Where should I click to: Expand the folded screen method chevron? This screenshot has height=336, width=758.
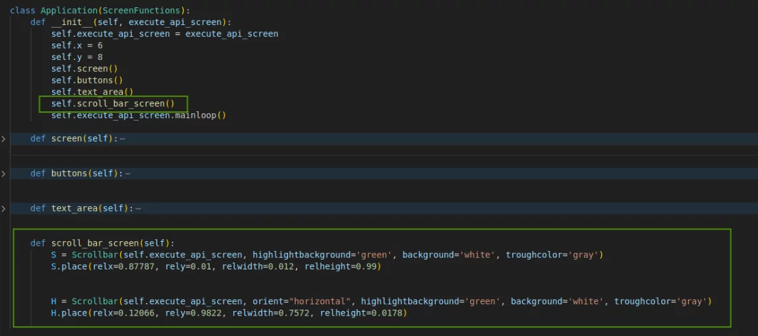[x=3, y=138]
